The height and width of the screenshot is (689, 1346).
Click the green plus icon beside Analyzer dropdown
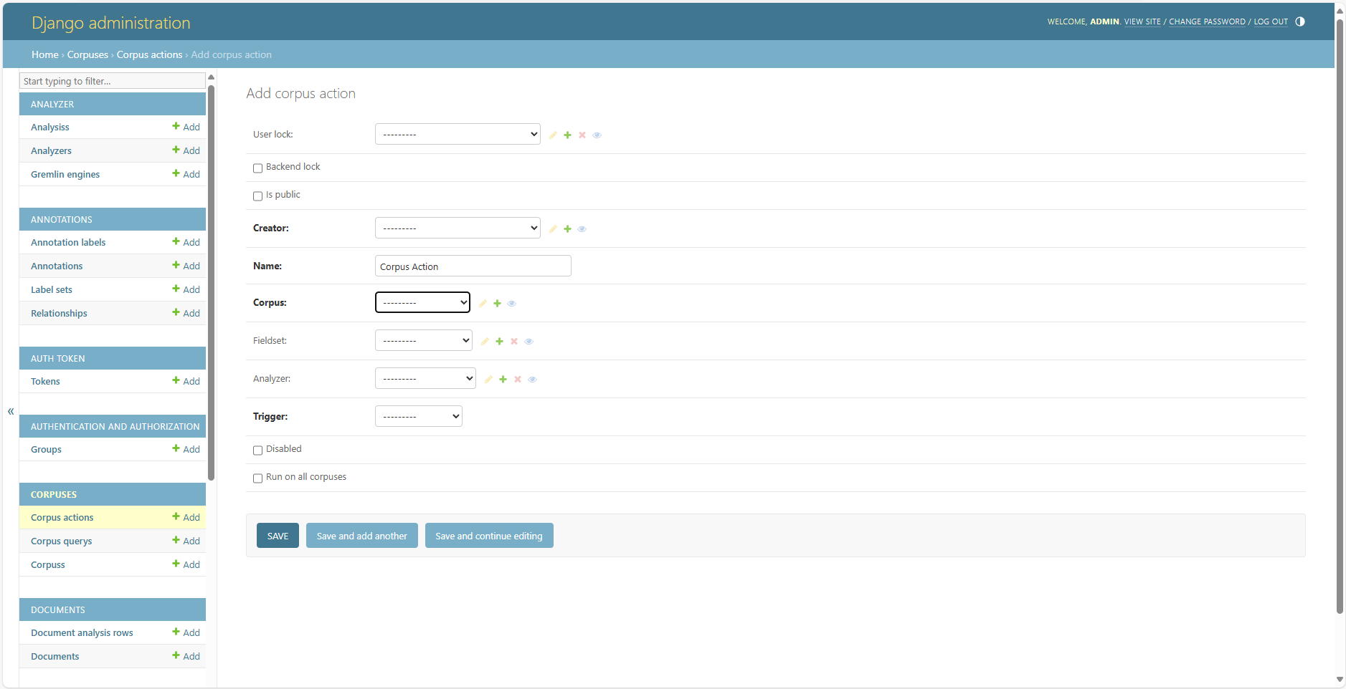[x=503, y=379]
